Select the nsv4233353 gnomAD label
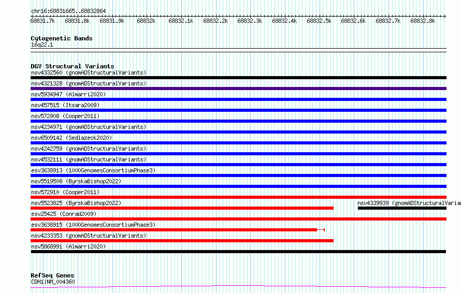The width and height of the screenshot is (461, 293). click(x=89, y=236)
